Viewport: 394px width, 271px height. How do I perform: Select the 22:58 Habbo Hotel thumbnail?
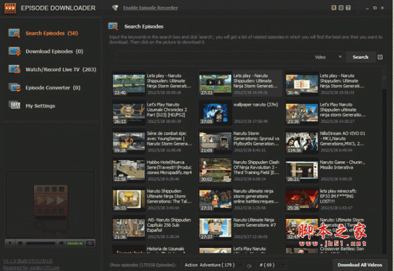(x=129, y=171)
